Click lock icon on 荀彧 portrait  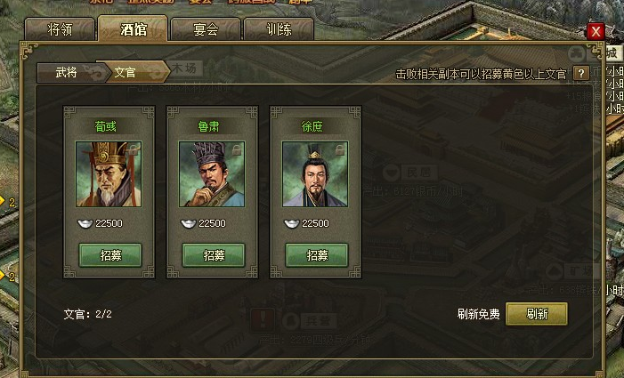pos(134,149)
